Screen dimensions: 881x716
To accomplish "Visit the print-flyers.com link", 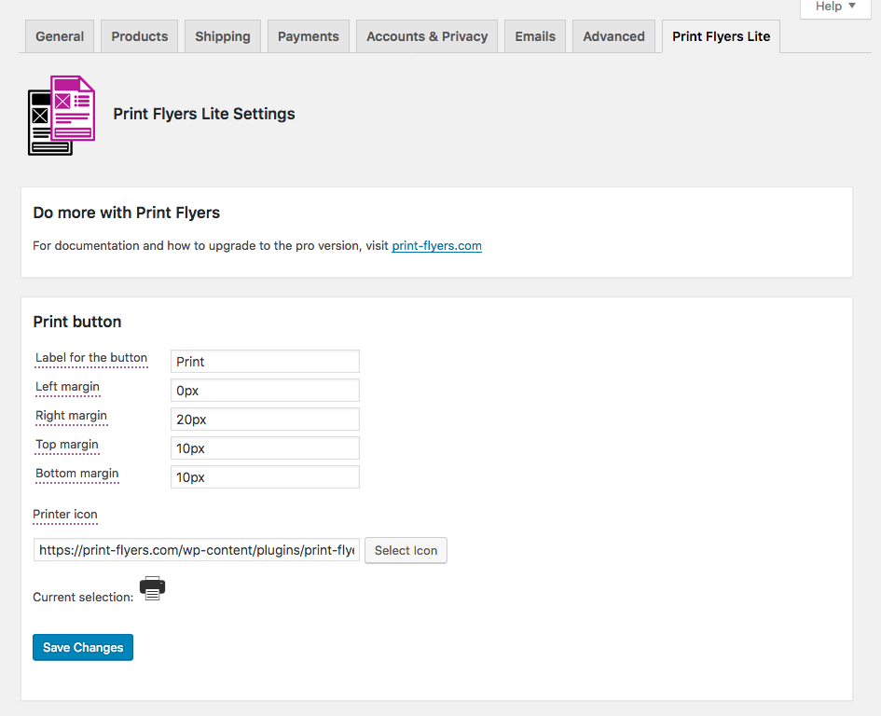I will [436, 245].
